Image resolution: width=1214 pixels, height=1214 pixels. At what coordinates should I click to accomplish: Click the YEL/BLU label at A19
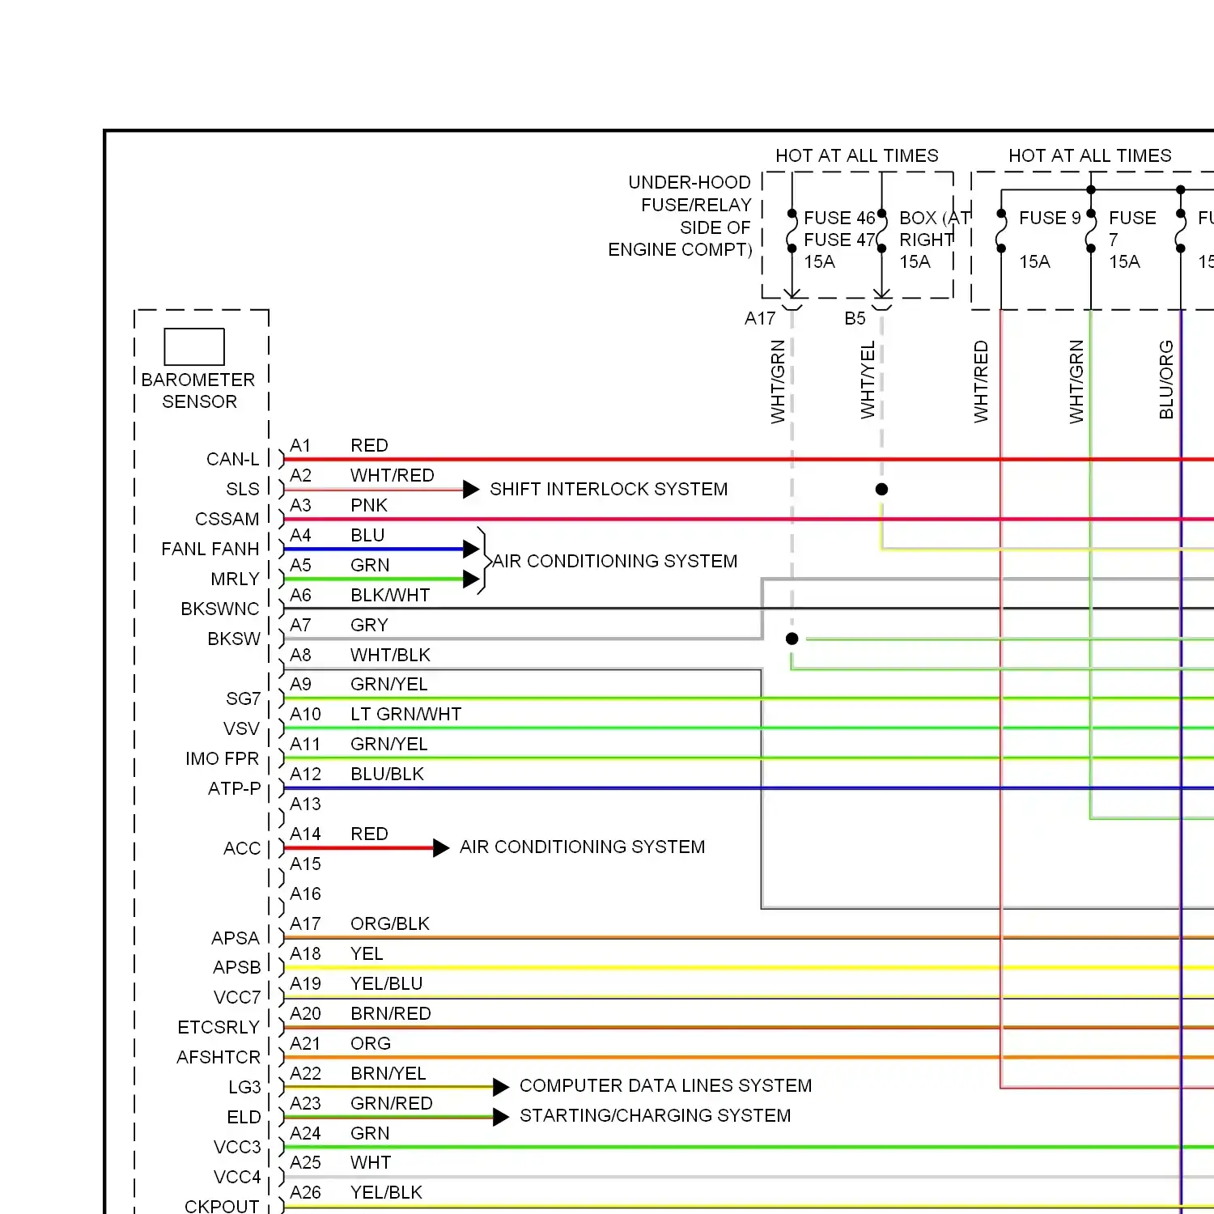[387, 983]
